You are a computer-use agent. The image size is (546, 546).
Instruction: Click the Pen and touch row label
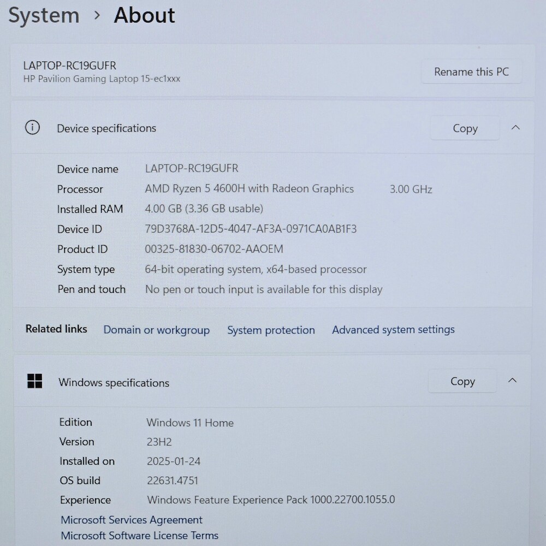91,289
